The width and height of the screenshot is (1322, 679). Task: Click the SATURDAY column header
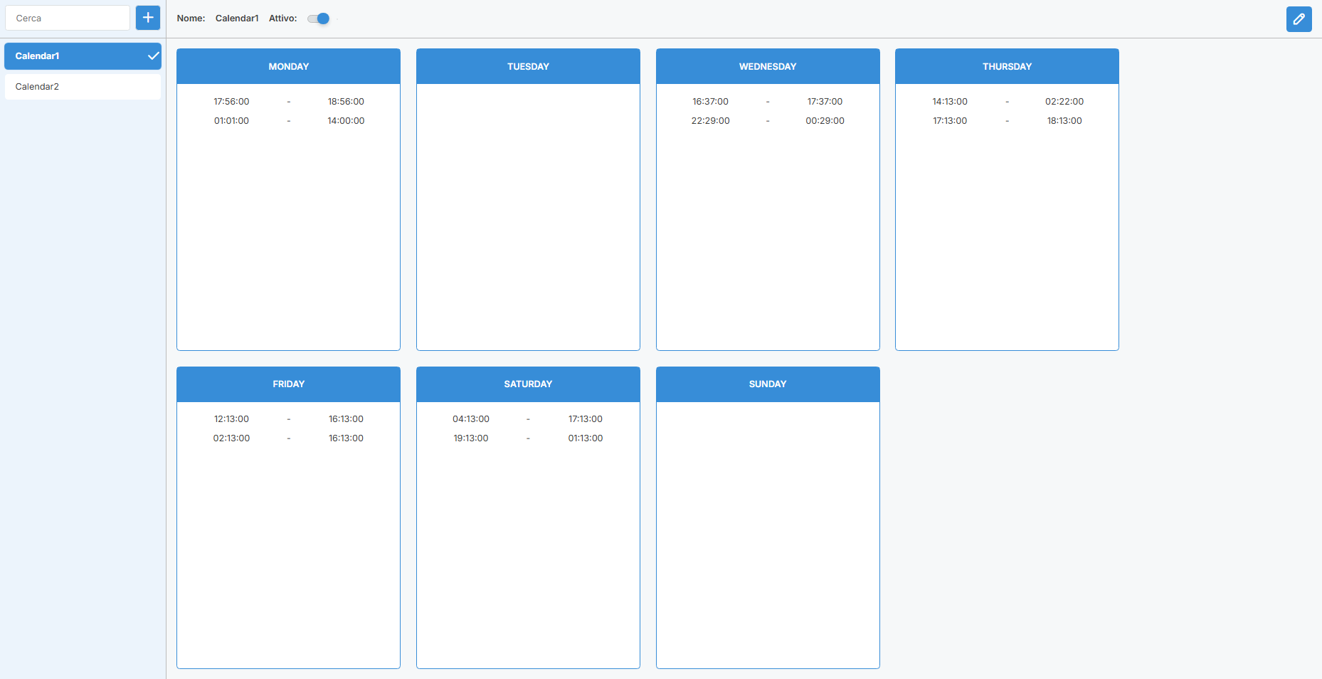[x=528, y=384]
